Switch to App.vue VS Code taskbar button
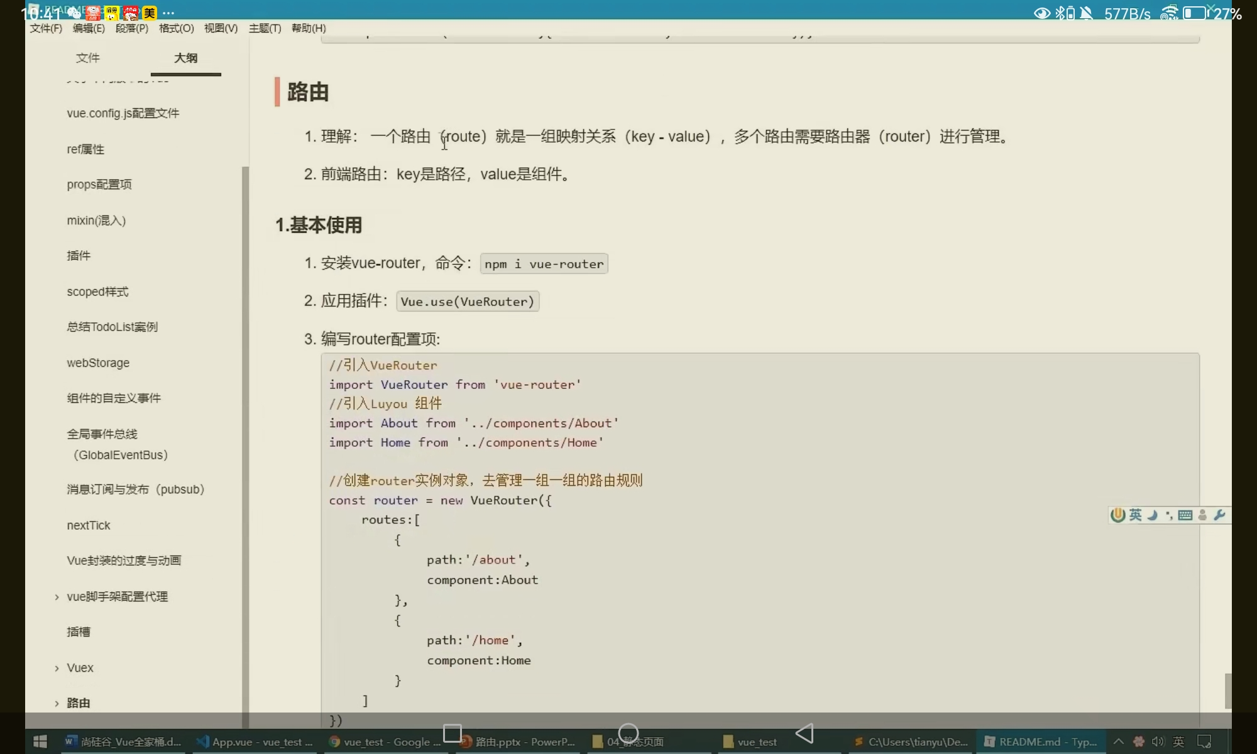Image resolution: width=1257 pixels, height=754 pixels. (x=255, y=741)
